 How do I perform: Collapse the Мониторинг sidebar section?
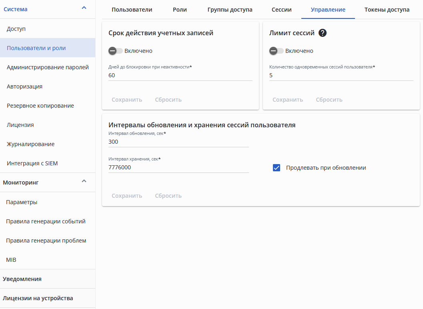pyautogui.click(x=84, y=181)
